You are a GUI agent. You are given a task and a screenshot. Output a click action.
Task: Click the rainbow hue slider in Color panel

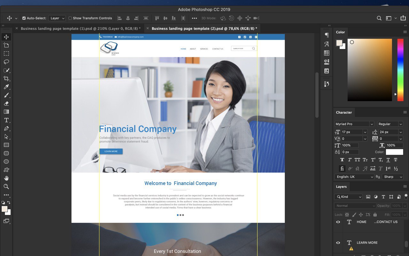[400, 70]
